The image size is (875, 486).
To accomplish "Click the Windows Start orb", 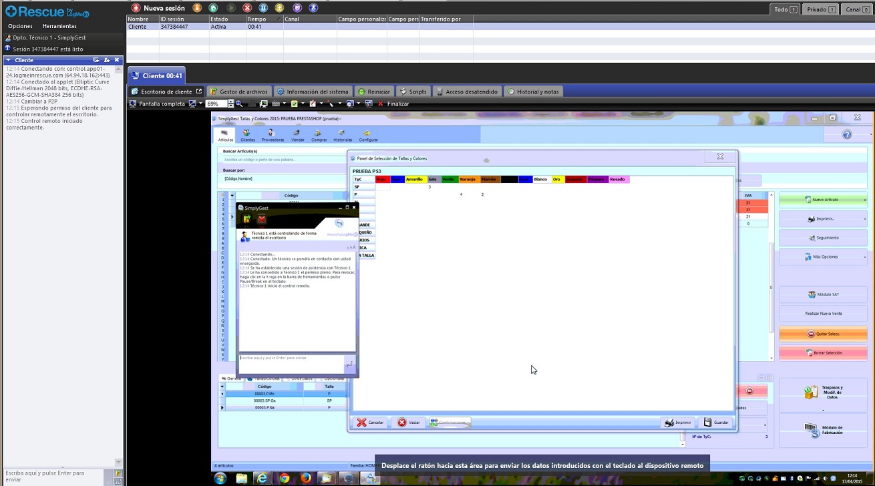I will (x=220, y=478).
